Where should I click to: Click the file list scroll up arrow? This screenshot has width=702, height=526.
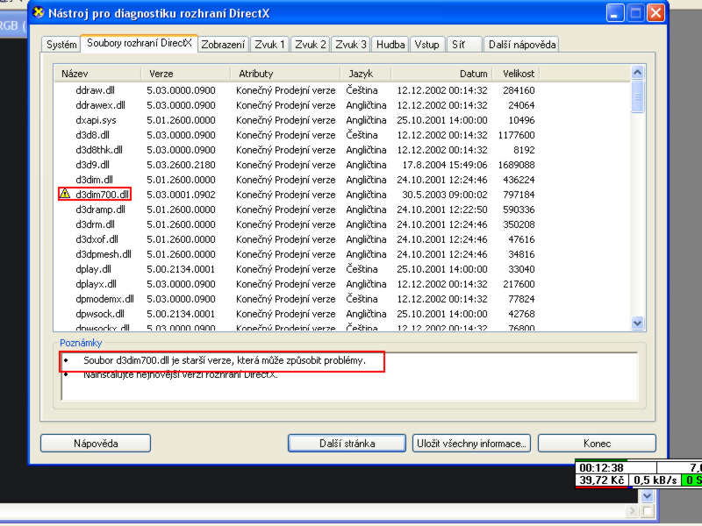(638, 72)
